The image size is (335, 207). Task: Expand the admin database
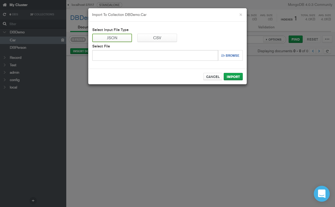5,72
